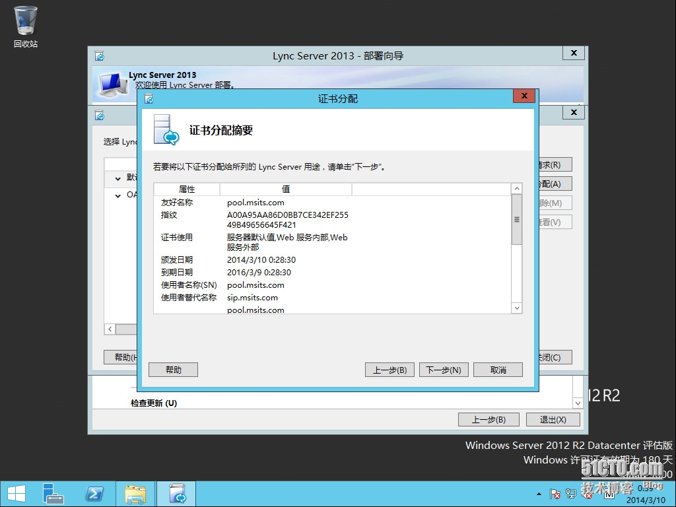Click 查看(V) button in the certificate wizard
Image resolution: width=676 pixels, height=507 pixels.
tap(555, 222)
